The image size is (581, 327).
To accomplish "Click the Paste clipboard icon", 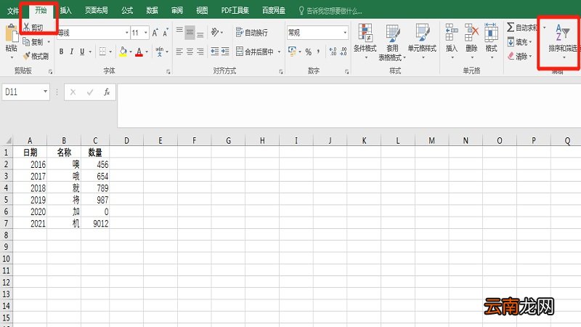I will click(x=11, y=33).
